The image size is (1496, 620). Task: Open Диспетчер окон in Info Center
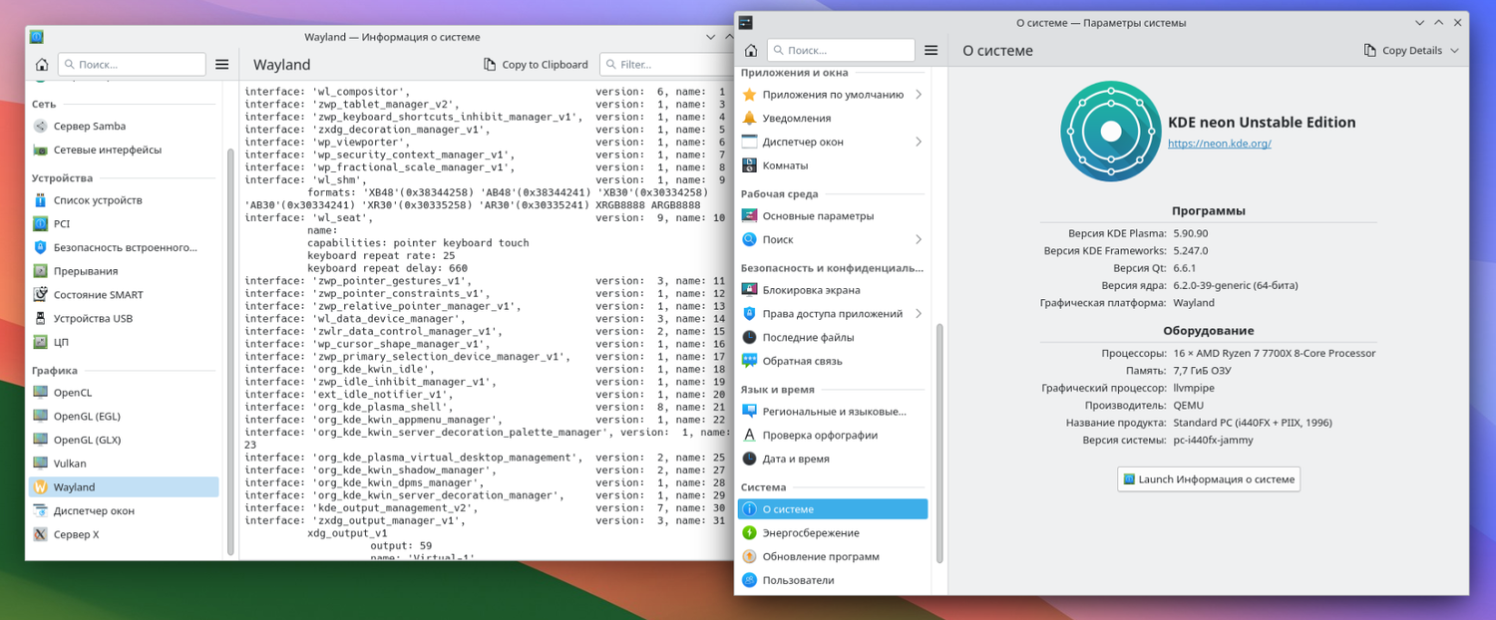(124, 510)
